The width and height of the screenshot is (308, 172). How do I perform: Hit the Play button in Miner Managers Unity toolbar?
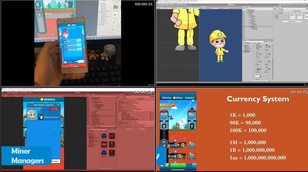click(73, 93)
